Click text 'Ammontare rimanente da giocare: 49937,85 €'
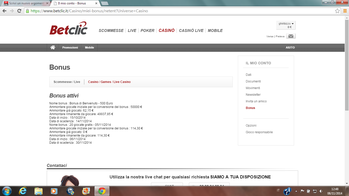The image size is (349, 196). point(81,114)
